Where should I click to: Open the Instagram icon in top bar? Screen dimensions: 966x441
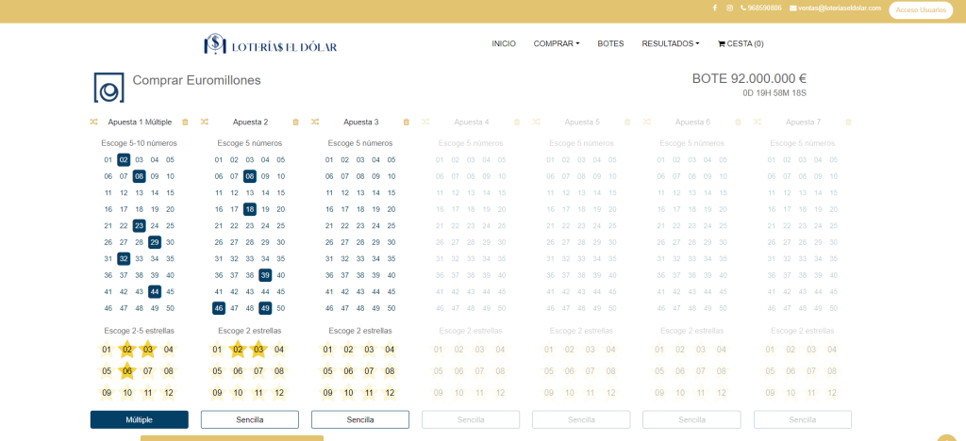pyautogui.click(x=729, y=8)
